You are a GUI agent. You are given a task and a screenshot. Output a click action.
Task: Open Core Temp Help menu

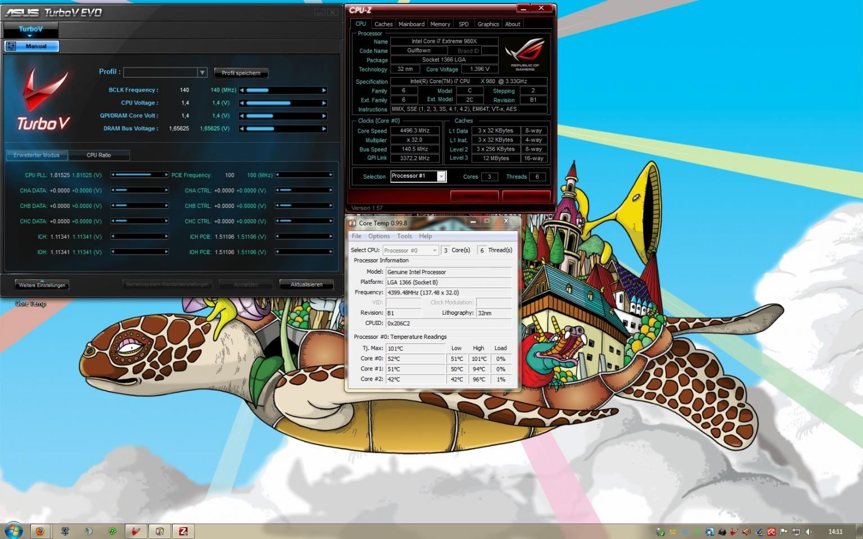pos(426,236)
